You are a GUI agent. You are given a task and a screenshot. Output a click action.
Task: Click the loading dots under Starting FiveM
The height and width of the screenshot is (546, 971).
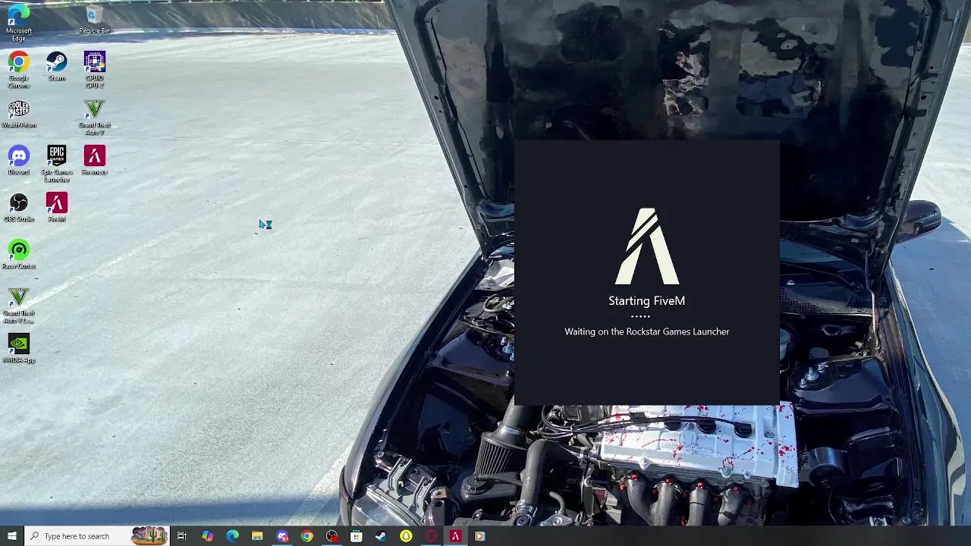click(x=640, y=317)
